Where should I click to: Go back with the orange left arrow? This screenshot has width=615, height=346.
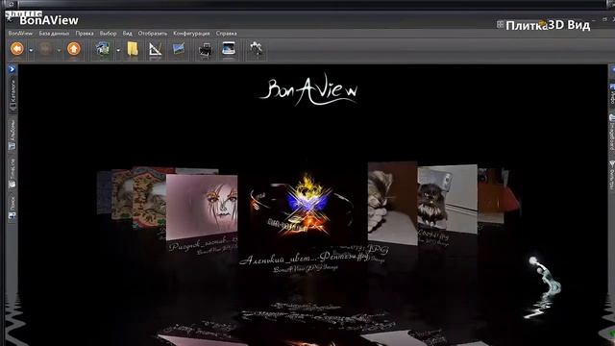pos(17,49)
